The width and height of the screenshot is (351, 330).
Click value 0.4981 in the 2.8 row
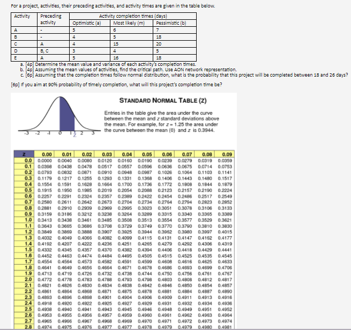coord(225,327)
